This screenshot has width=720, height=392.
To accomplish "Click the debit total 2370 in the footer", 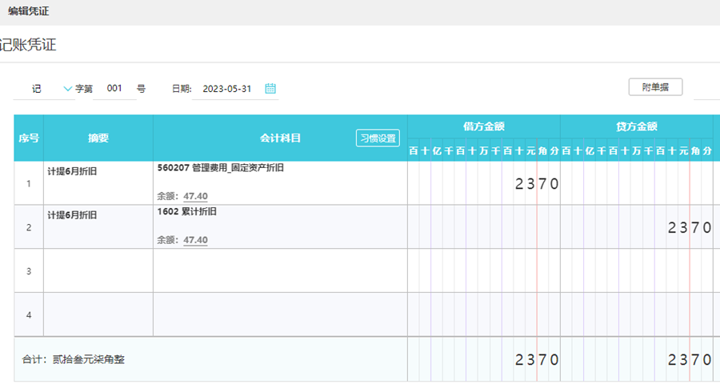I will [536, 359].
